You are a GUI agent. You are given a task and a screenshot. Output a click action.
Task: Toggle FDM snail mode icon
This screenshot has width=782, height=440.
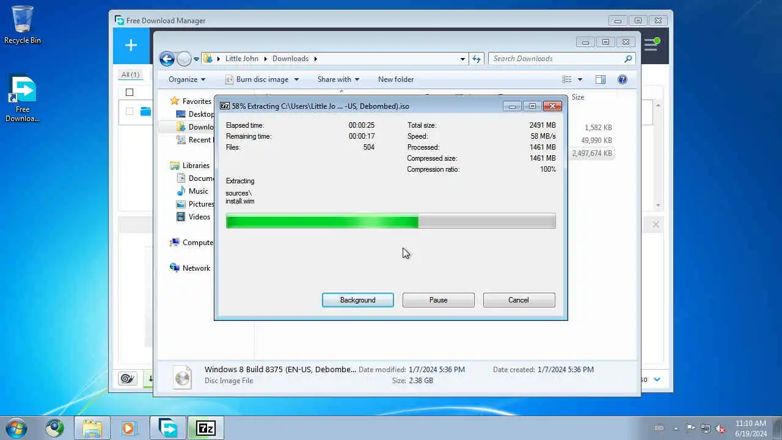127,379
